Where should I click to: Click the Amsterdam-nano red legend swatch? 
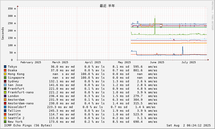(x=5, y=104)
